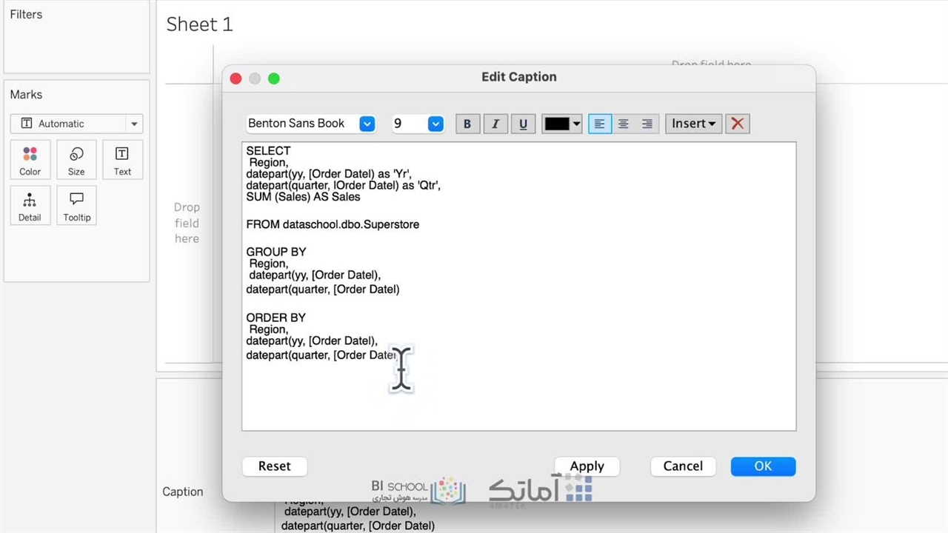Toggle underline formatting button
Image resolution: width=948 pixels, height=533 pixels.
523,124
